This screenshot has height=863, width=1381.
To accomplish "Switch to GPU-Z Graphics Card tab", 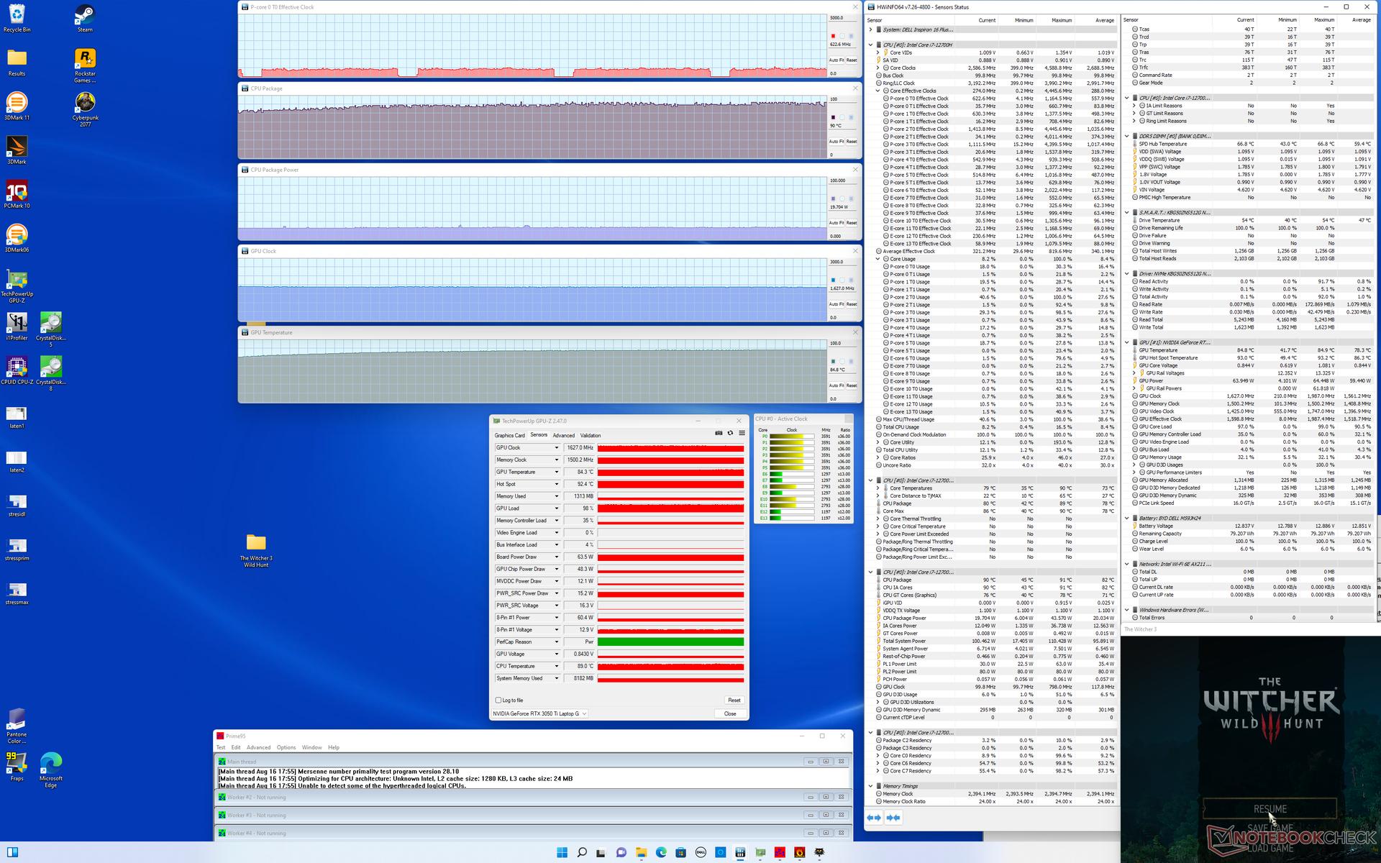I will (x=509, y=435).
